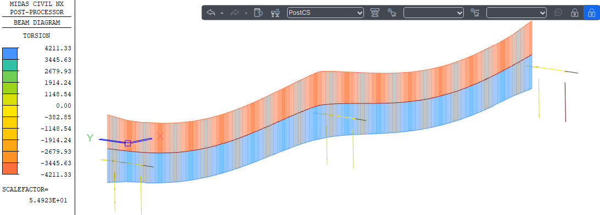Click the blue square axis origin marker
Screen dimensions: 600x215
point(128,143)
